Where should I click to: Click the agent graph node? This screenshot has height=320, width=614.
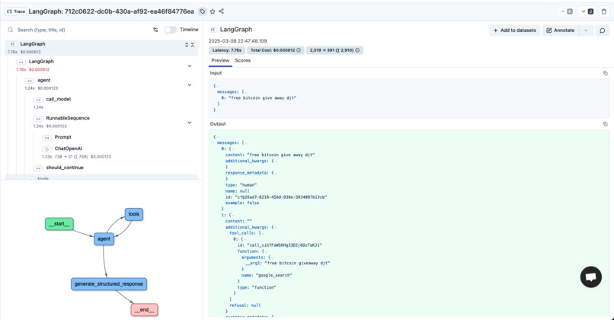tap(104, 239)
